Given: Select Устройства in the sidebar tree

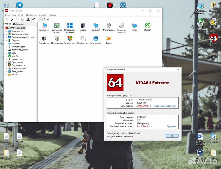Looking at the screenshot, I should (x=17, y=59).
